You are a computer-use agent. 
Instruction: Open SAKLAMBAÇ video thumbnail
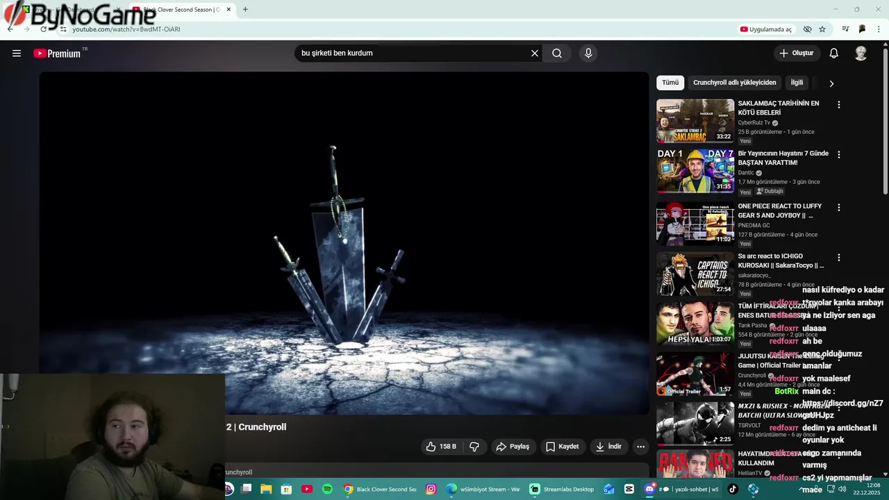(695, 121)
